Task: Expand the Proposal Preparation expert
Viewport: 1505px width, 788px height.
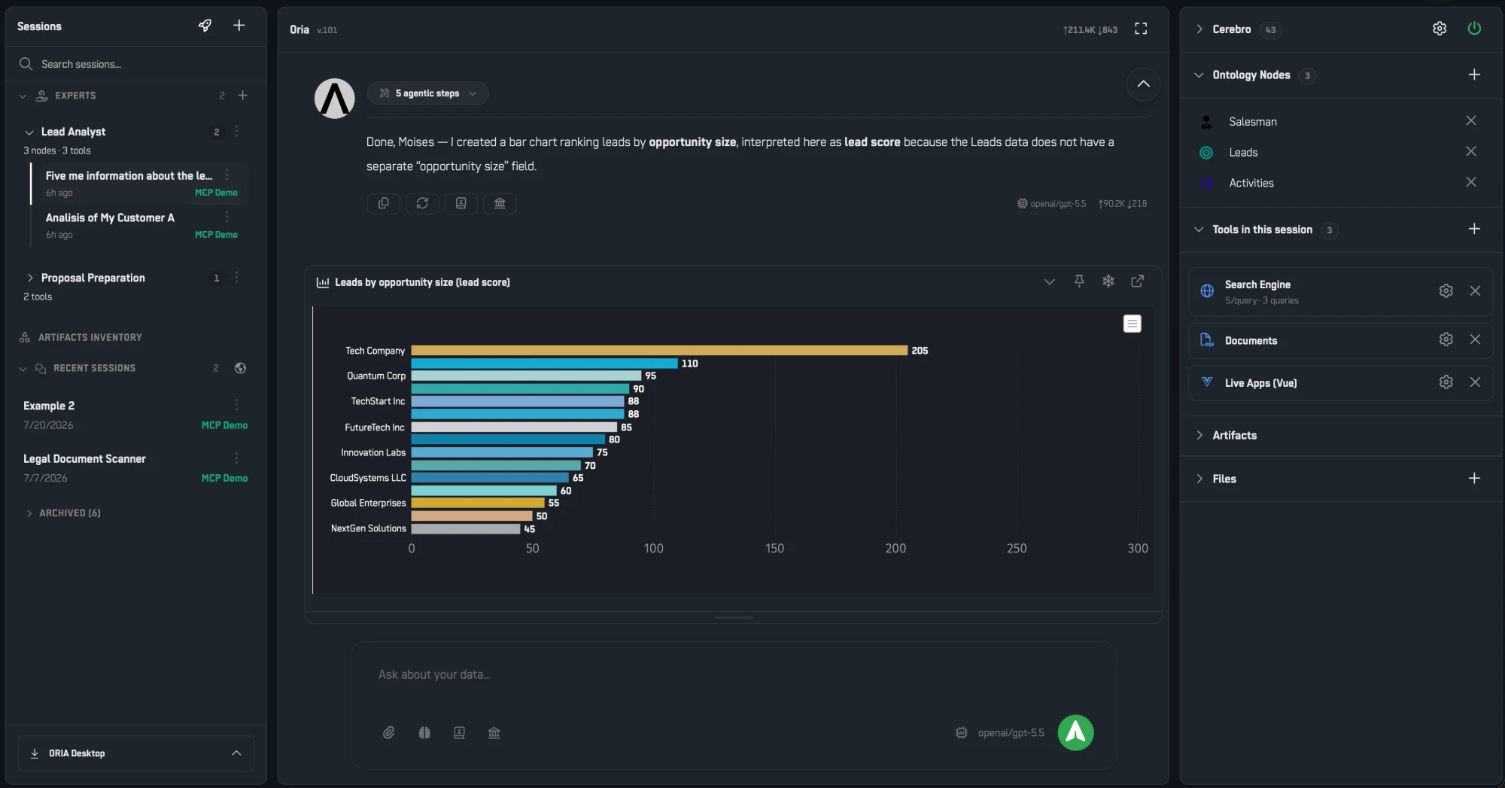Action: point(30,278)
